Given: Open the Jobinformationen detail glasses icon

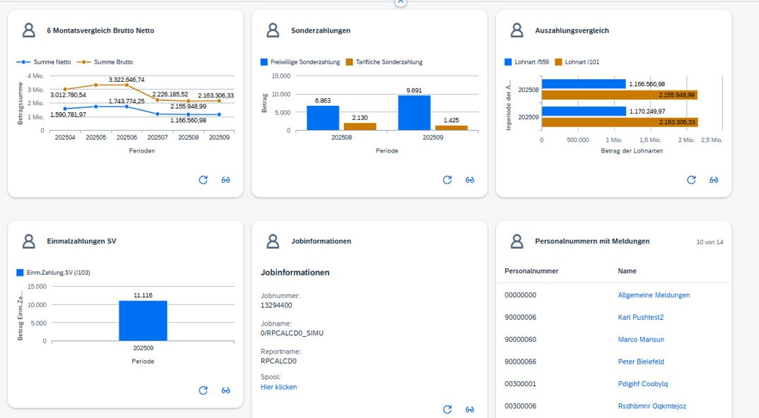Looking at the screenshot, I should pyautogui.click(x=469, y=409).
